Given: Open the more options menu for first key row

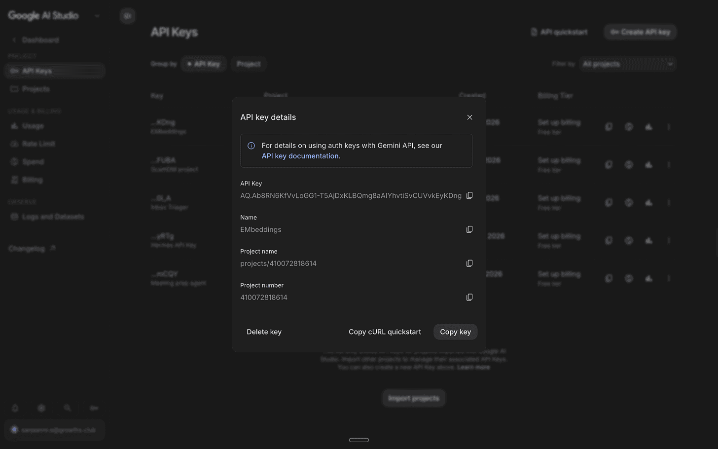Looking at the screenshot, I should coord(669,127).
